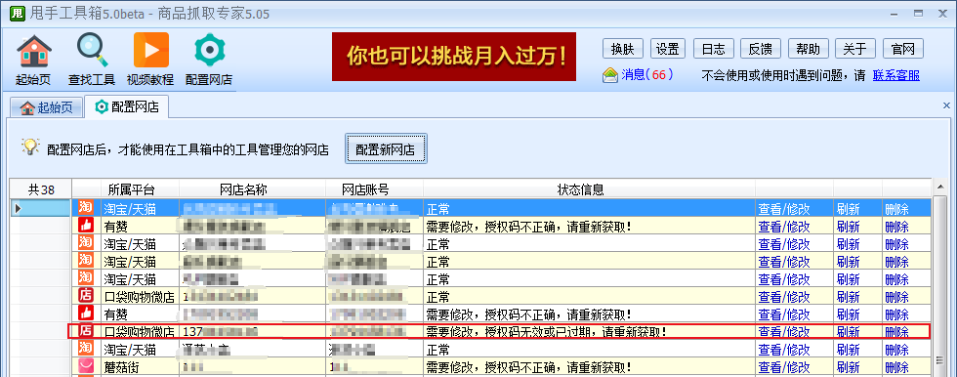957x377 pixels.
Task: Click the 你也可以挑战月入过万 banner
Action: click(x=454, y=57)
